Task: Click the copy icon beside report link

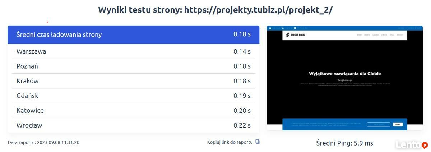Action: [x=257, y=142]
